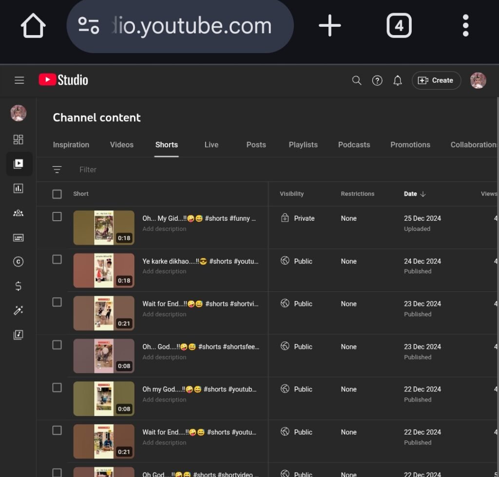Toggle the Date sort order arrow
The image size is (499, 477).
(x=423, y=193)
